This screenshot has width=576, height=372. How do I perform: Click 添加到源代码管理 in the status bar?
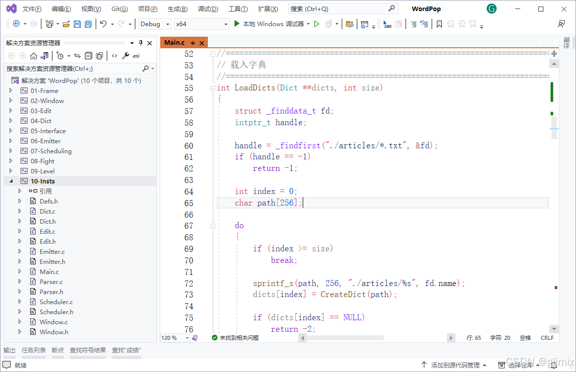(x=455, y=365)
